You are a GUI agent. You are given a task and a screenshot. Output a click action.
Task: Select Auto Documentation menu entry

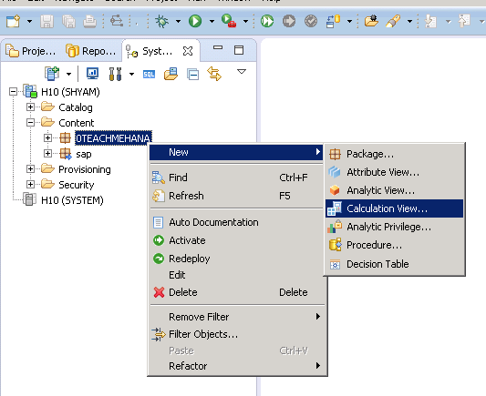coord(236,222)
